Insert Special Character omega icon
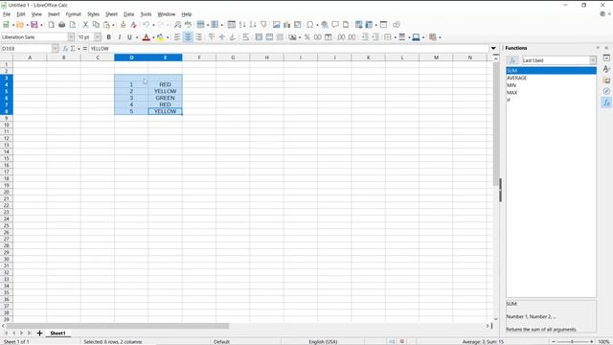The image size is (613, 345). (x=310, y=25)
